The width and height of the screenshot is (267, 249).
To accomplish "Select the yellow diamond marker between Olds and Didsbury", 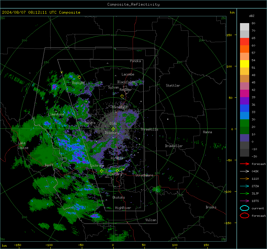I will [x=113, y=129].
